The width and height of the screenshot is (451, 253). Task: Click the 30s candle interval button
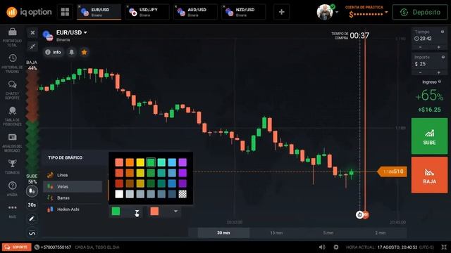click(32, 205)
